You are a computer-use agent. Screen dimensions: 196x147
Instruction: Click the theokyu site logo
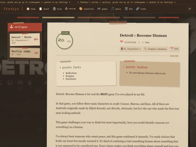pos(11,9)
